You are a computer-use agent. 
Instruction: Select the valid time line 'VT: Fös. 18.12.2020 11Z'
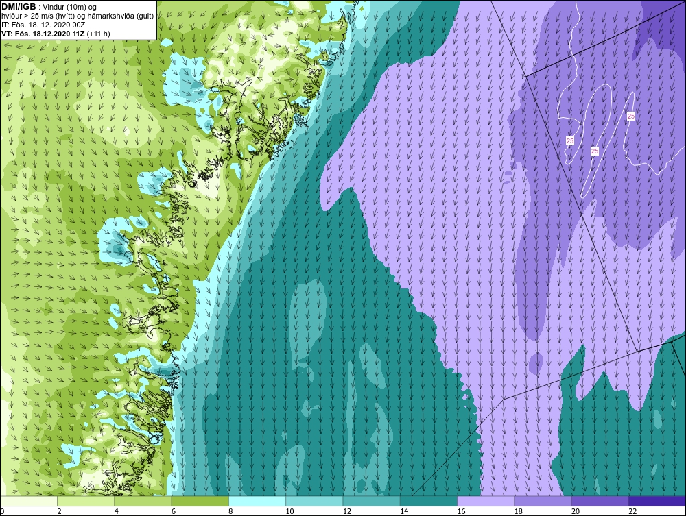[x=43, y=34]
